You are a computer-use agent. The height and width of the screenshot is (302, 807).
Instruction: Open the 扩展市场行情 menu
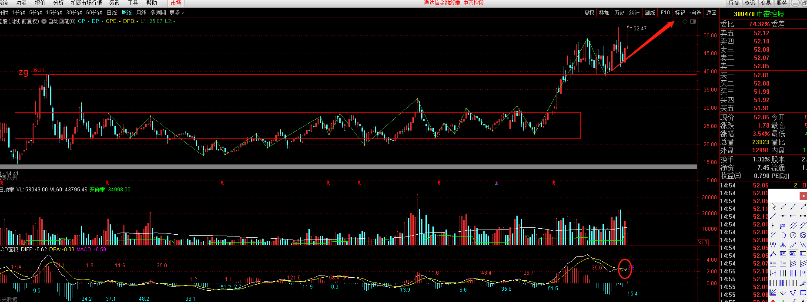86,3
